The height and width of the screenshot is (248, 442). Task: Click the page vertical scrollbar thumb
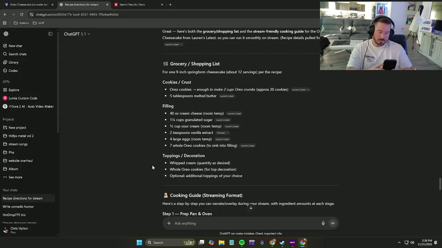click(x=440, y=184)
